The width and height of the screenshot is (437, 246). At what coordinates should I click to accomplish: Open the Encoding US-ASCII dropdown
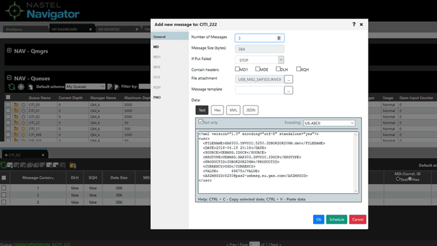coord(329,123)
